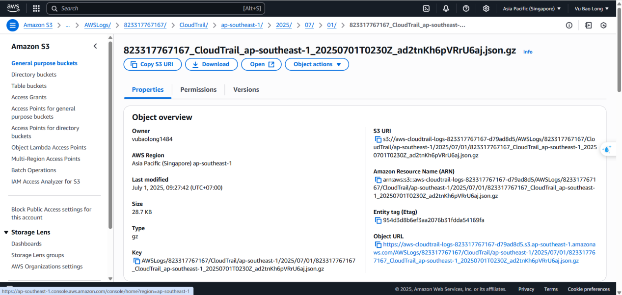Viewport: 622px width, 295px height.
Task: Switch to the Versions tab
Action: pos(246,89)
